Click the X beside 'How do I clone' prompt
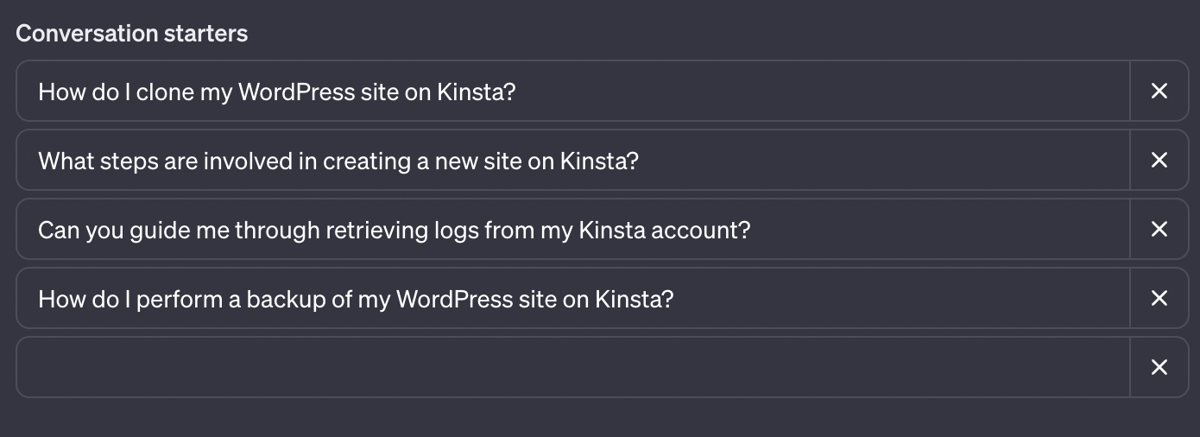This screenshot has width=1200, height=437. pyautogui.click(x=1159, y=91)
